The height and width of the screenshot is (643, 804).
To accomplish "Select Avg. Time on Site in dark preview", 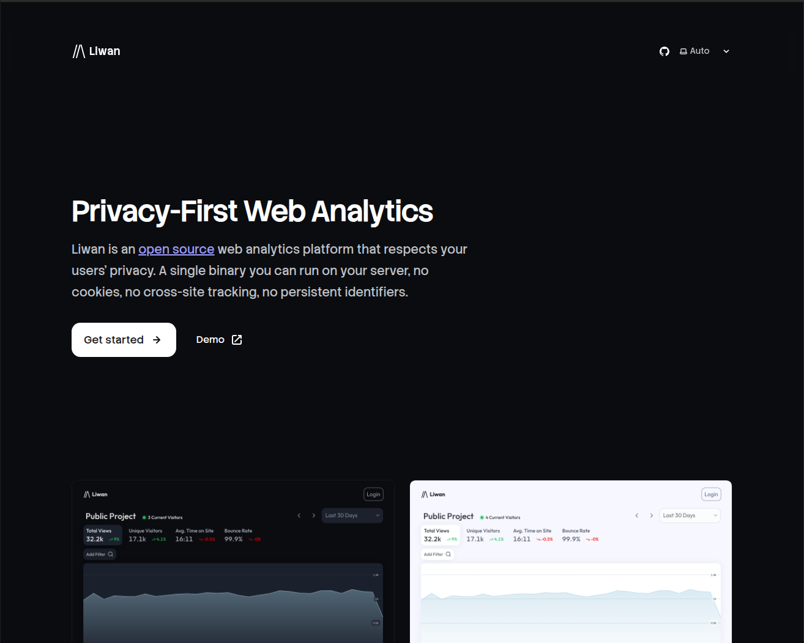I will [x=195, y=535].
